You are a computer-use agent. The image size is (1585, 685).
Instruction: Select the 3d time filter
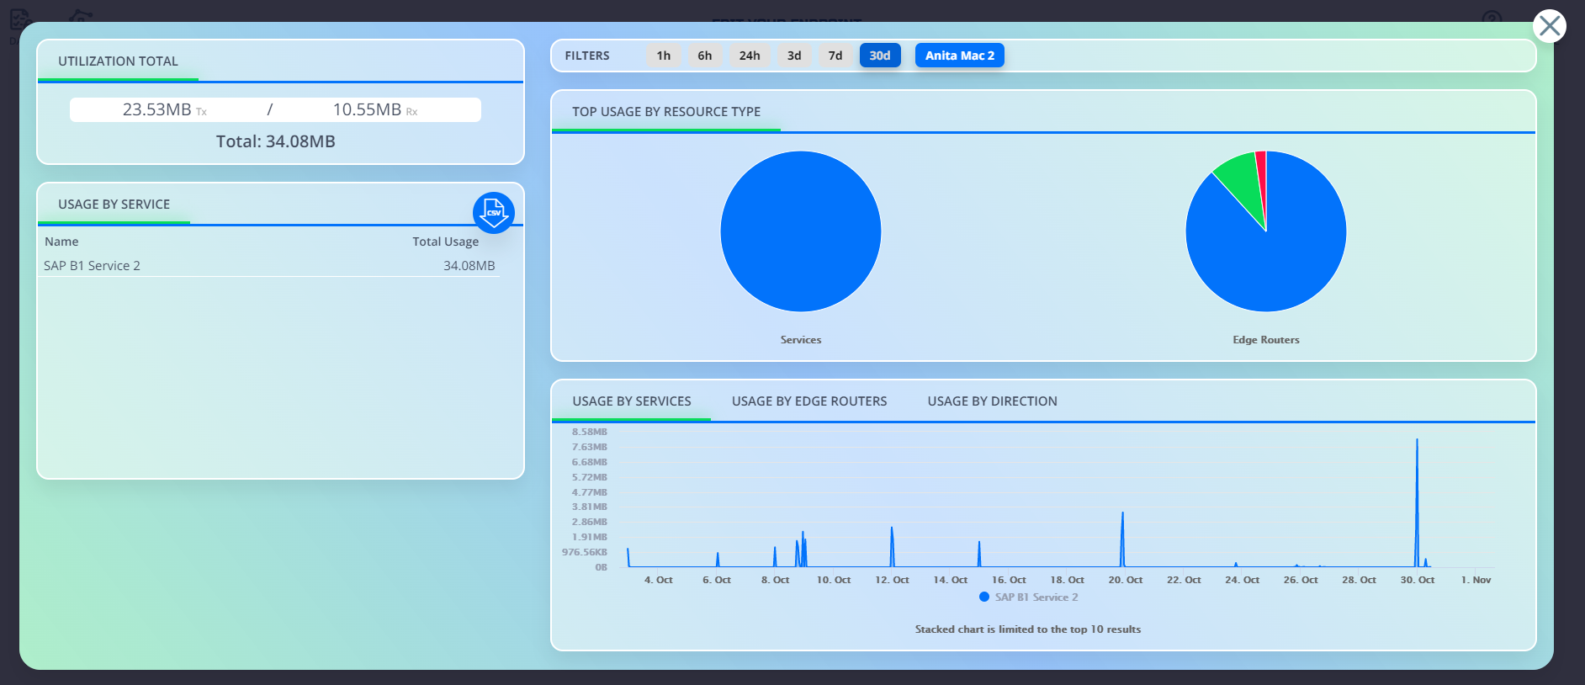[794, 56]
